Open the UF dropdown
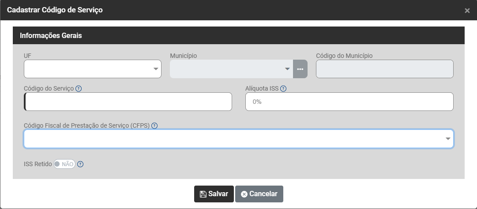477x209 pixels. pyautogui.click(x=93, y=69)
